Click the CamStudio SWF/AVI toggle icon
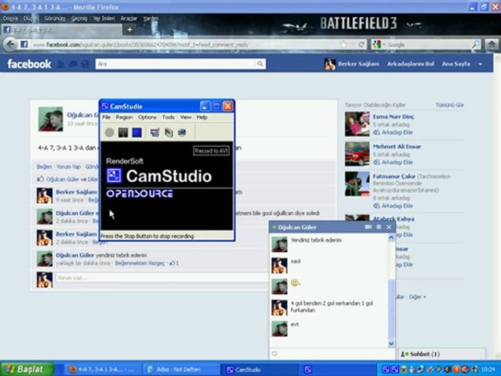This screenshot has width=501, height=376. click(x=182, y=132)
